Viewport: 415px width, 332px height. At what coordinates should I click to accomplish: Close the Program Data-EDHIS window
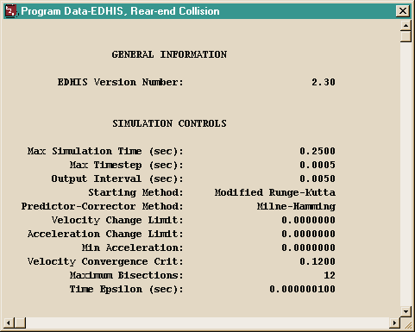click(x=403, y=11)
